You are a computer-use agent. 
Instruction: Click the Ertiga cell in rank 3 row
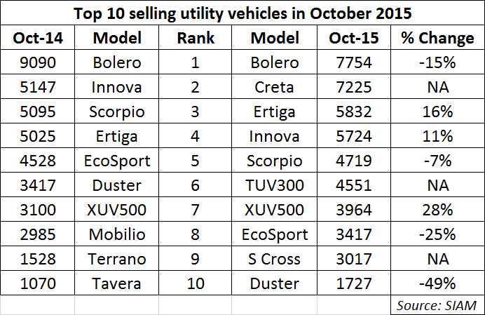275,112
